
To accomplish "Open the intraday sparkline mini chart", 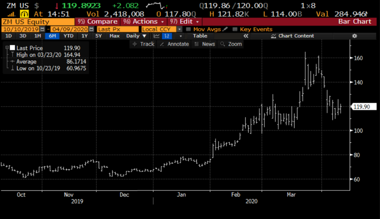I will point(157,5).
